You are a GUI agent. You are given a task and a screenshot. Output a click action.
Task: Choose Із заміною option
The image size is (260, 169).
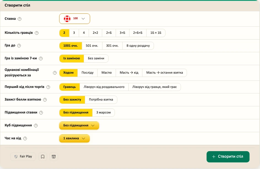point(72,58)
